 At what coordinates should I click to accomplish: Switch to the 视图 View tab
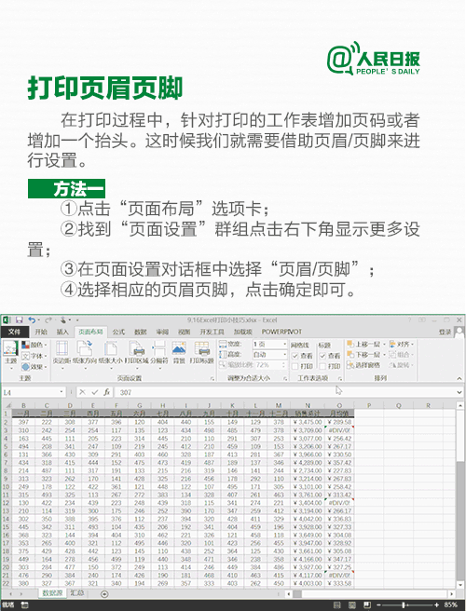(184, 332)
